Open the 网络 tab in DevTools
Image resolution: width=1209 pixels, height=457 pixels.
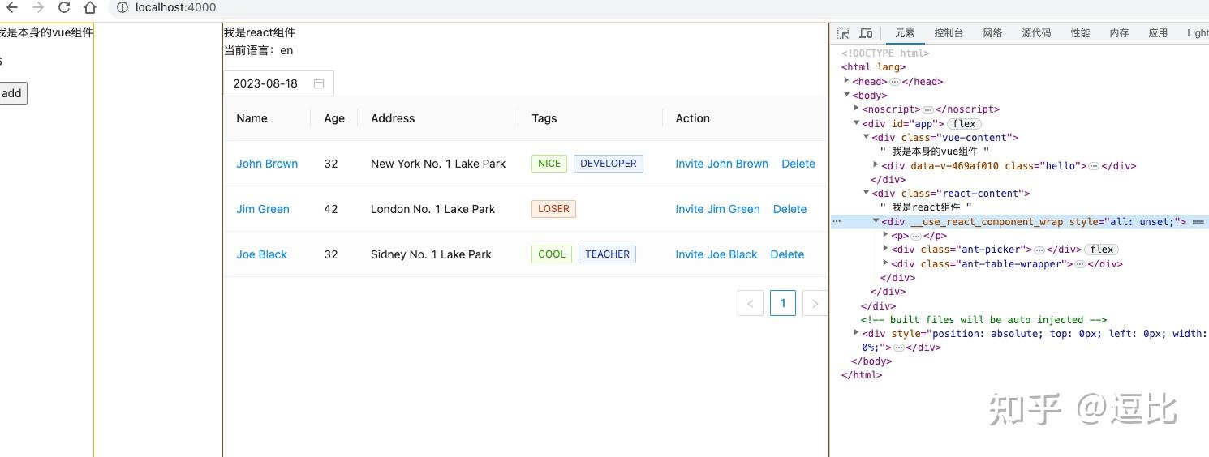tap(992, 33)
